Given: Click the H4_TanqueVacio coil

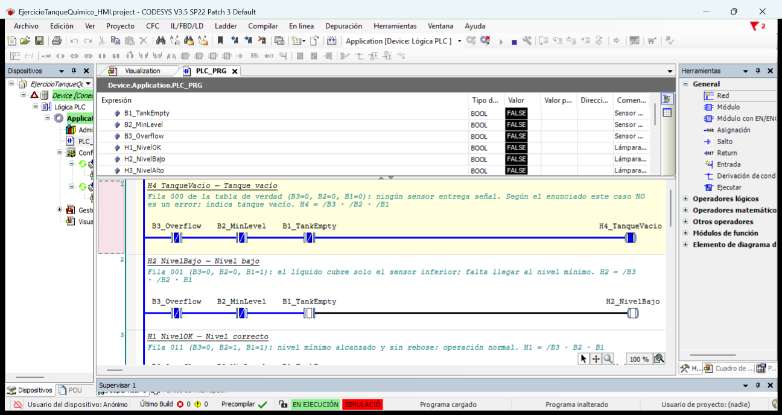Looking at the screenshot, I should (x=631, y=238).
